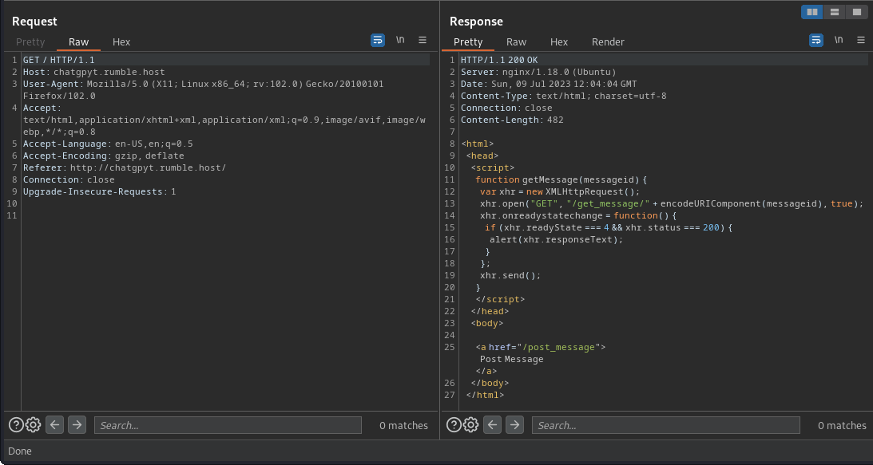Screen dimensions: 873x465
Task: Switch to combined tabbed layout view
Action: [x=856, y=12]
